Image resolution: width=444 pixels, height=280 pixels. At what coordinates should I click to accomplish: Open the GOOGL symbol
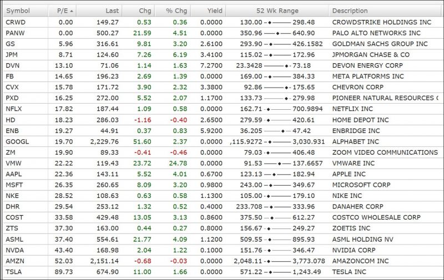pos(17,141)
